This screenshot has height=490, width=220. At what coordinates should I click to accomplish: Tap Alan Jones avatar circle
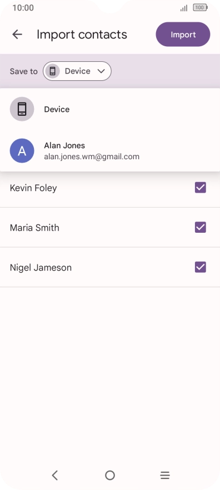tap(22, 151)
